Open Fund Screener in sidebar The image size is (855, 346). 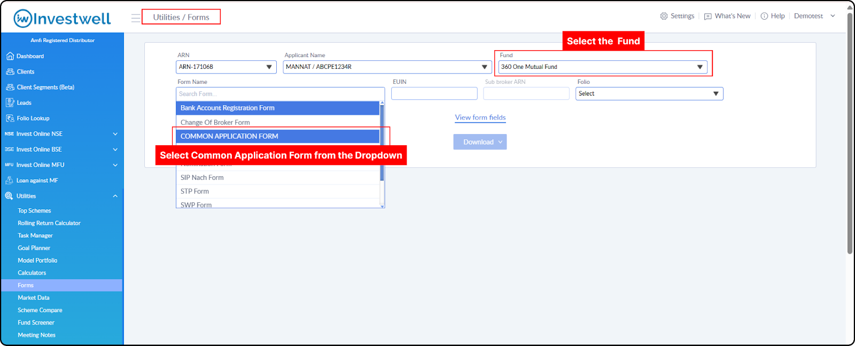(x=36, y=323)
